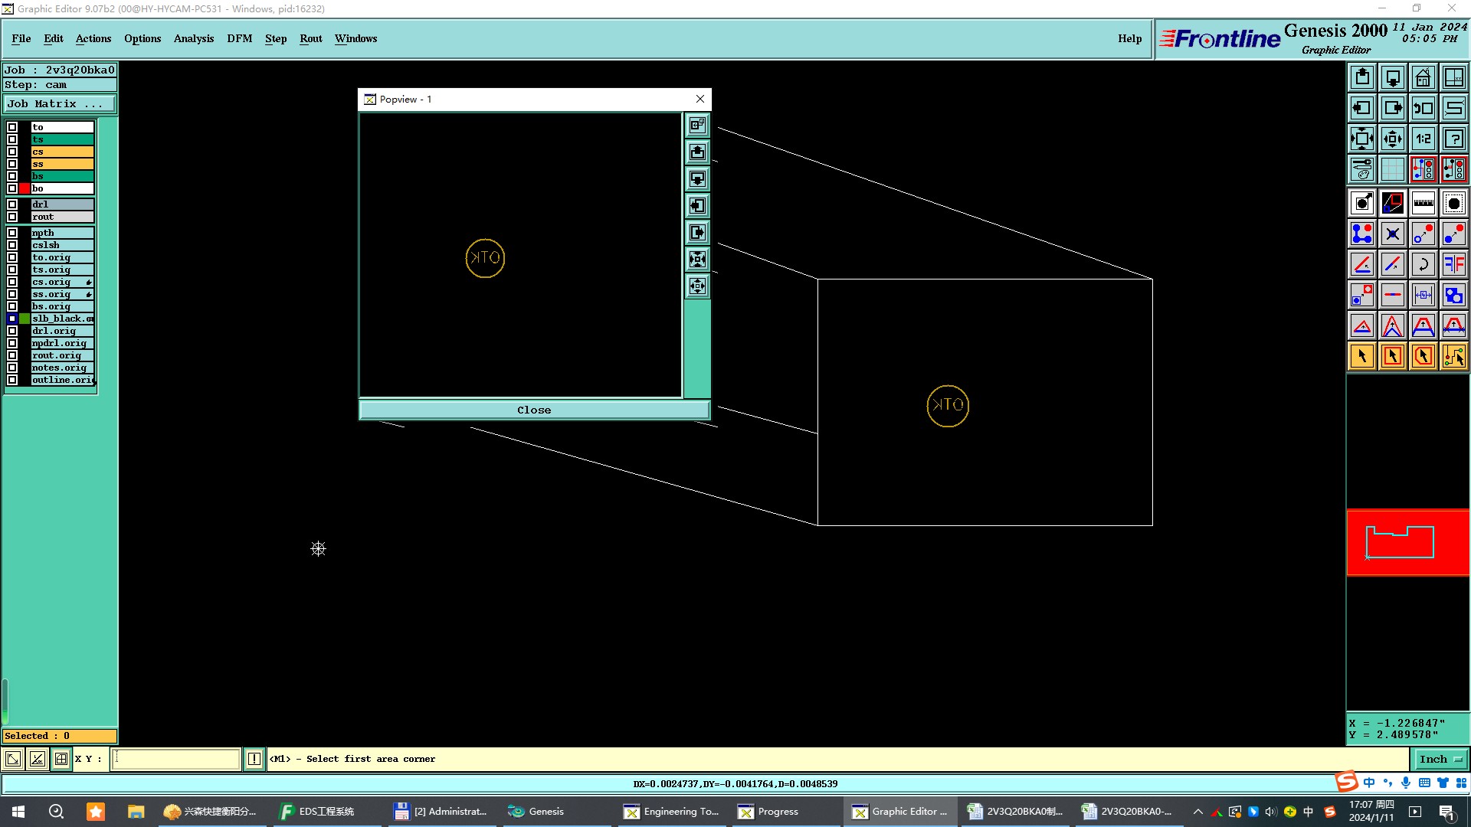The height and width of the screenshot is (827, 1471).
Task: Select the 'mpdrl.orig' layer row
Action: (x=62, y=343)
